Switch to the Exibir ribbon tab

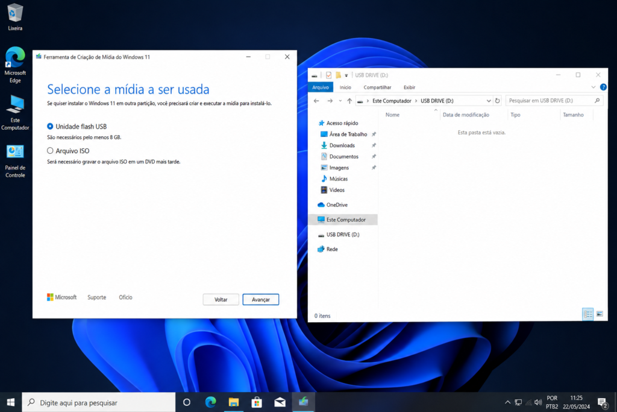pyautogui.click(x=409, y=87)
